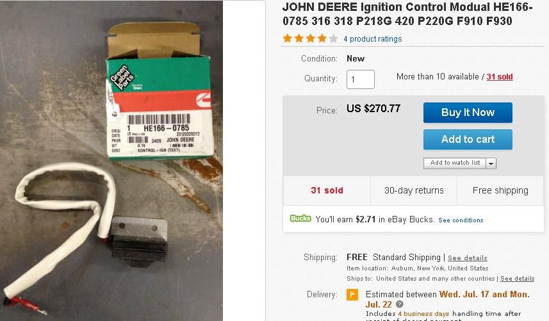Select the 31 sold tab cell
Screen dimensions: 549x321
327,190
